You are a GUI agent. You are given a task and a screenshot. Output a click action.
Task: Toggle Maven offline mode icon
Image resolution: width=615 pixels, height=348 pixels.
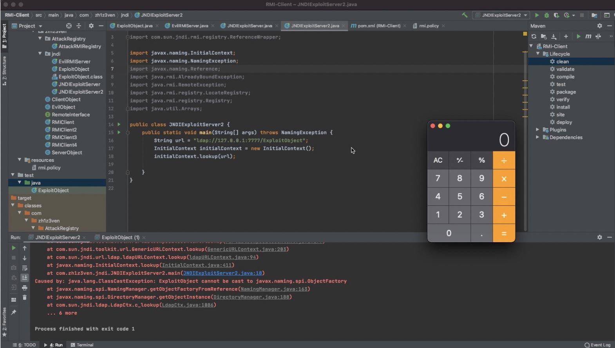tap(598, 36)
